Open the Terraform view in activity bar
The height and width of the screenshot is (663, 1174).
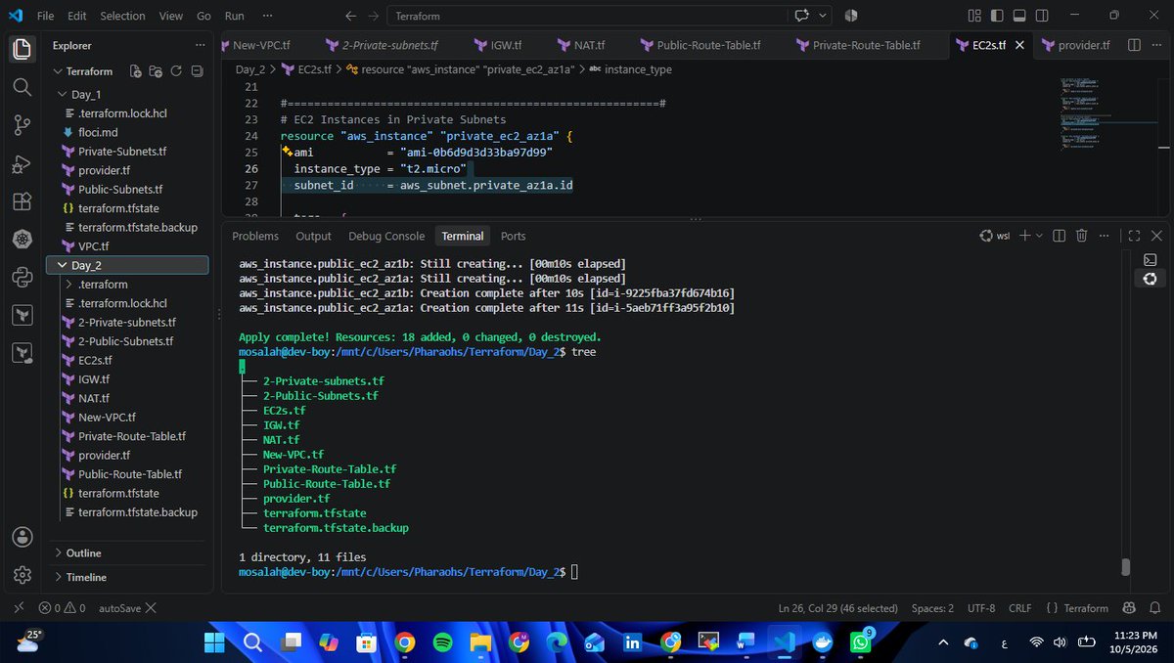22,315
